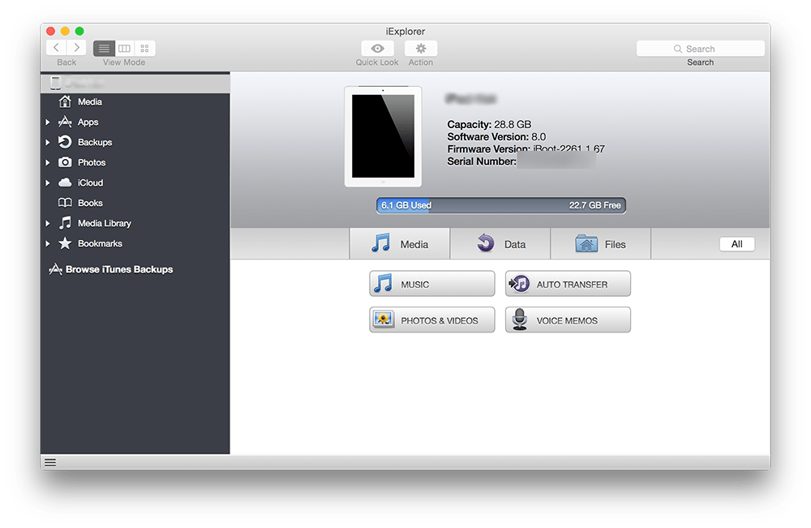This screenshot has height=528, width=811.
Task: Click the iPad device thumbnail
Action: 384,136
